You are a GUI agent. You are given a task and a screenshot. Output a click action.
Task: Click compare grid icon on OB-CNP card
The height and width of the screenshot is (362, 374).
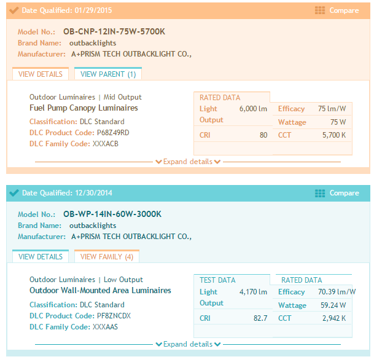(x=320, y=10)
